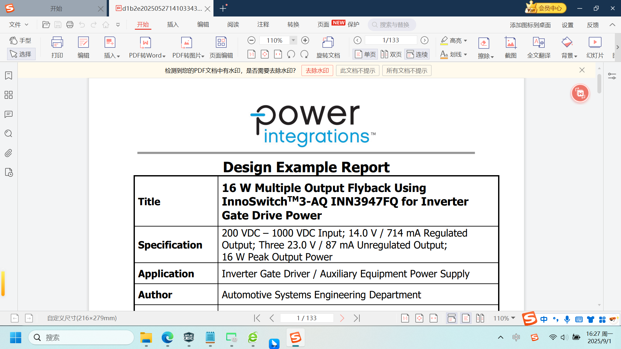621x349 pixels.
Task: Switch to 双页 double page view
Action: [391, 54]
